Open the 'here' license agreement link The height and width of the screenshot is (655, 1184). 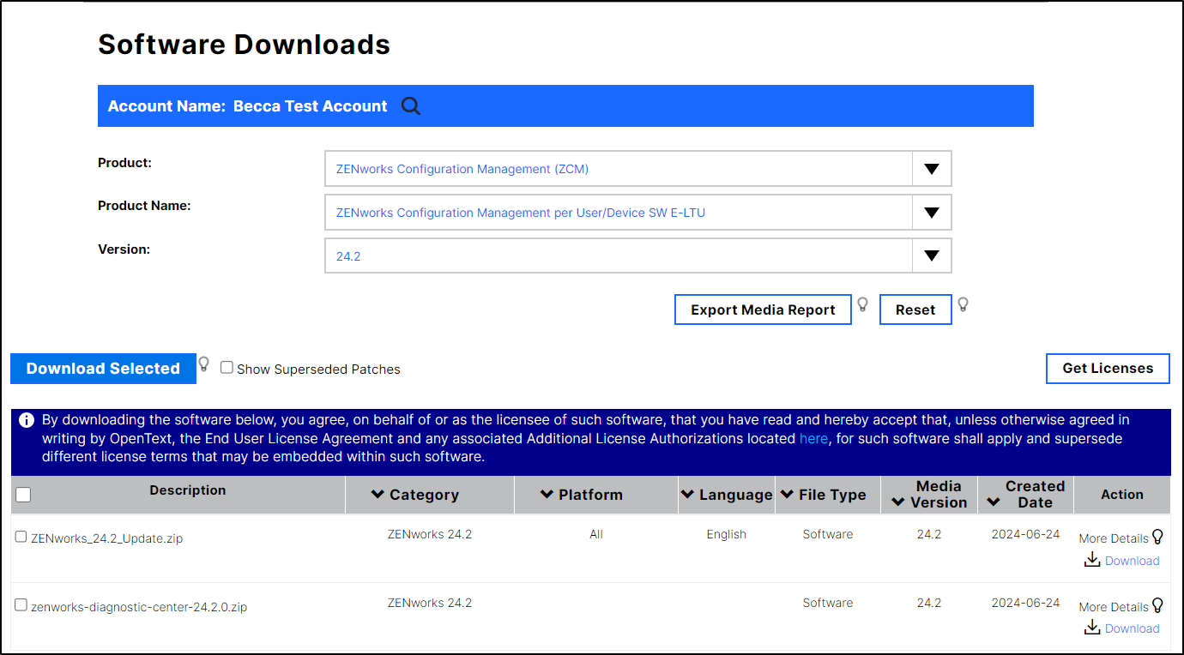[x=813, y=438]
